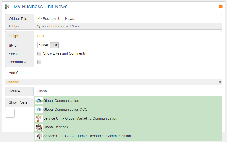
Task: Switch style to List
Action: tap(54, 45)
